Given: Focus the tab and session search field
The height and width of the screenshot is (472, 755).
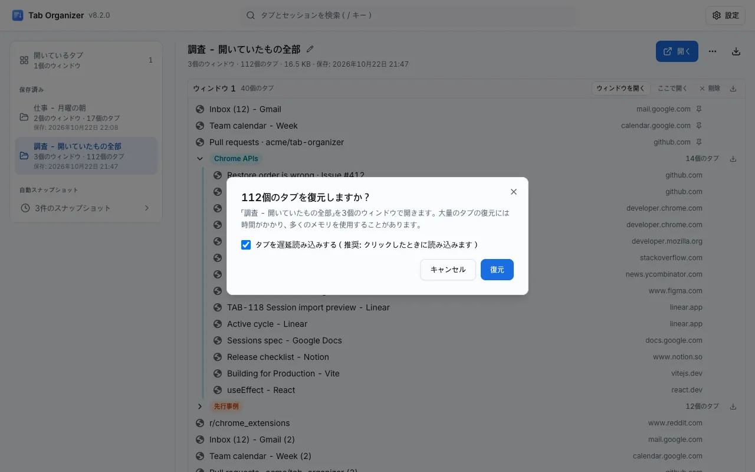Looking at the screenshot, I should [408, 15].
